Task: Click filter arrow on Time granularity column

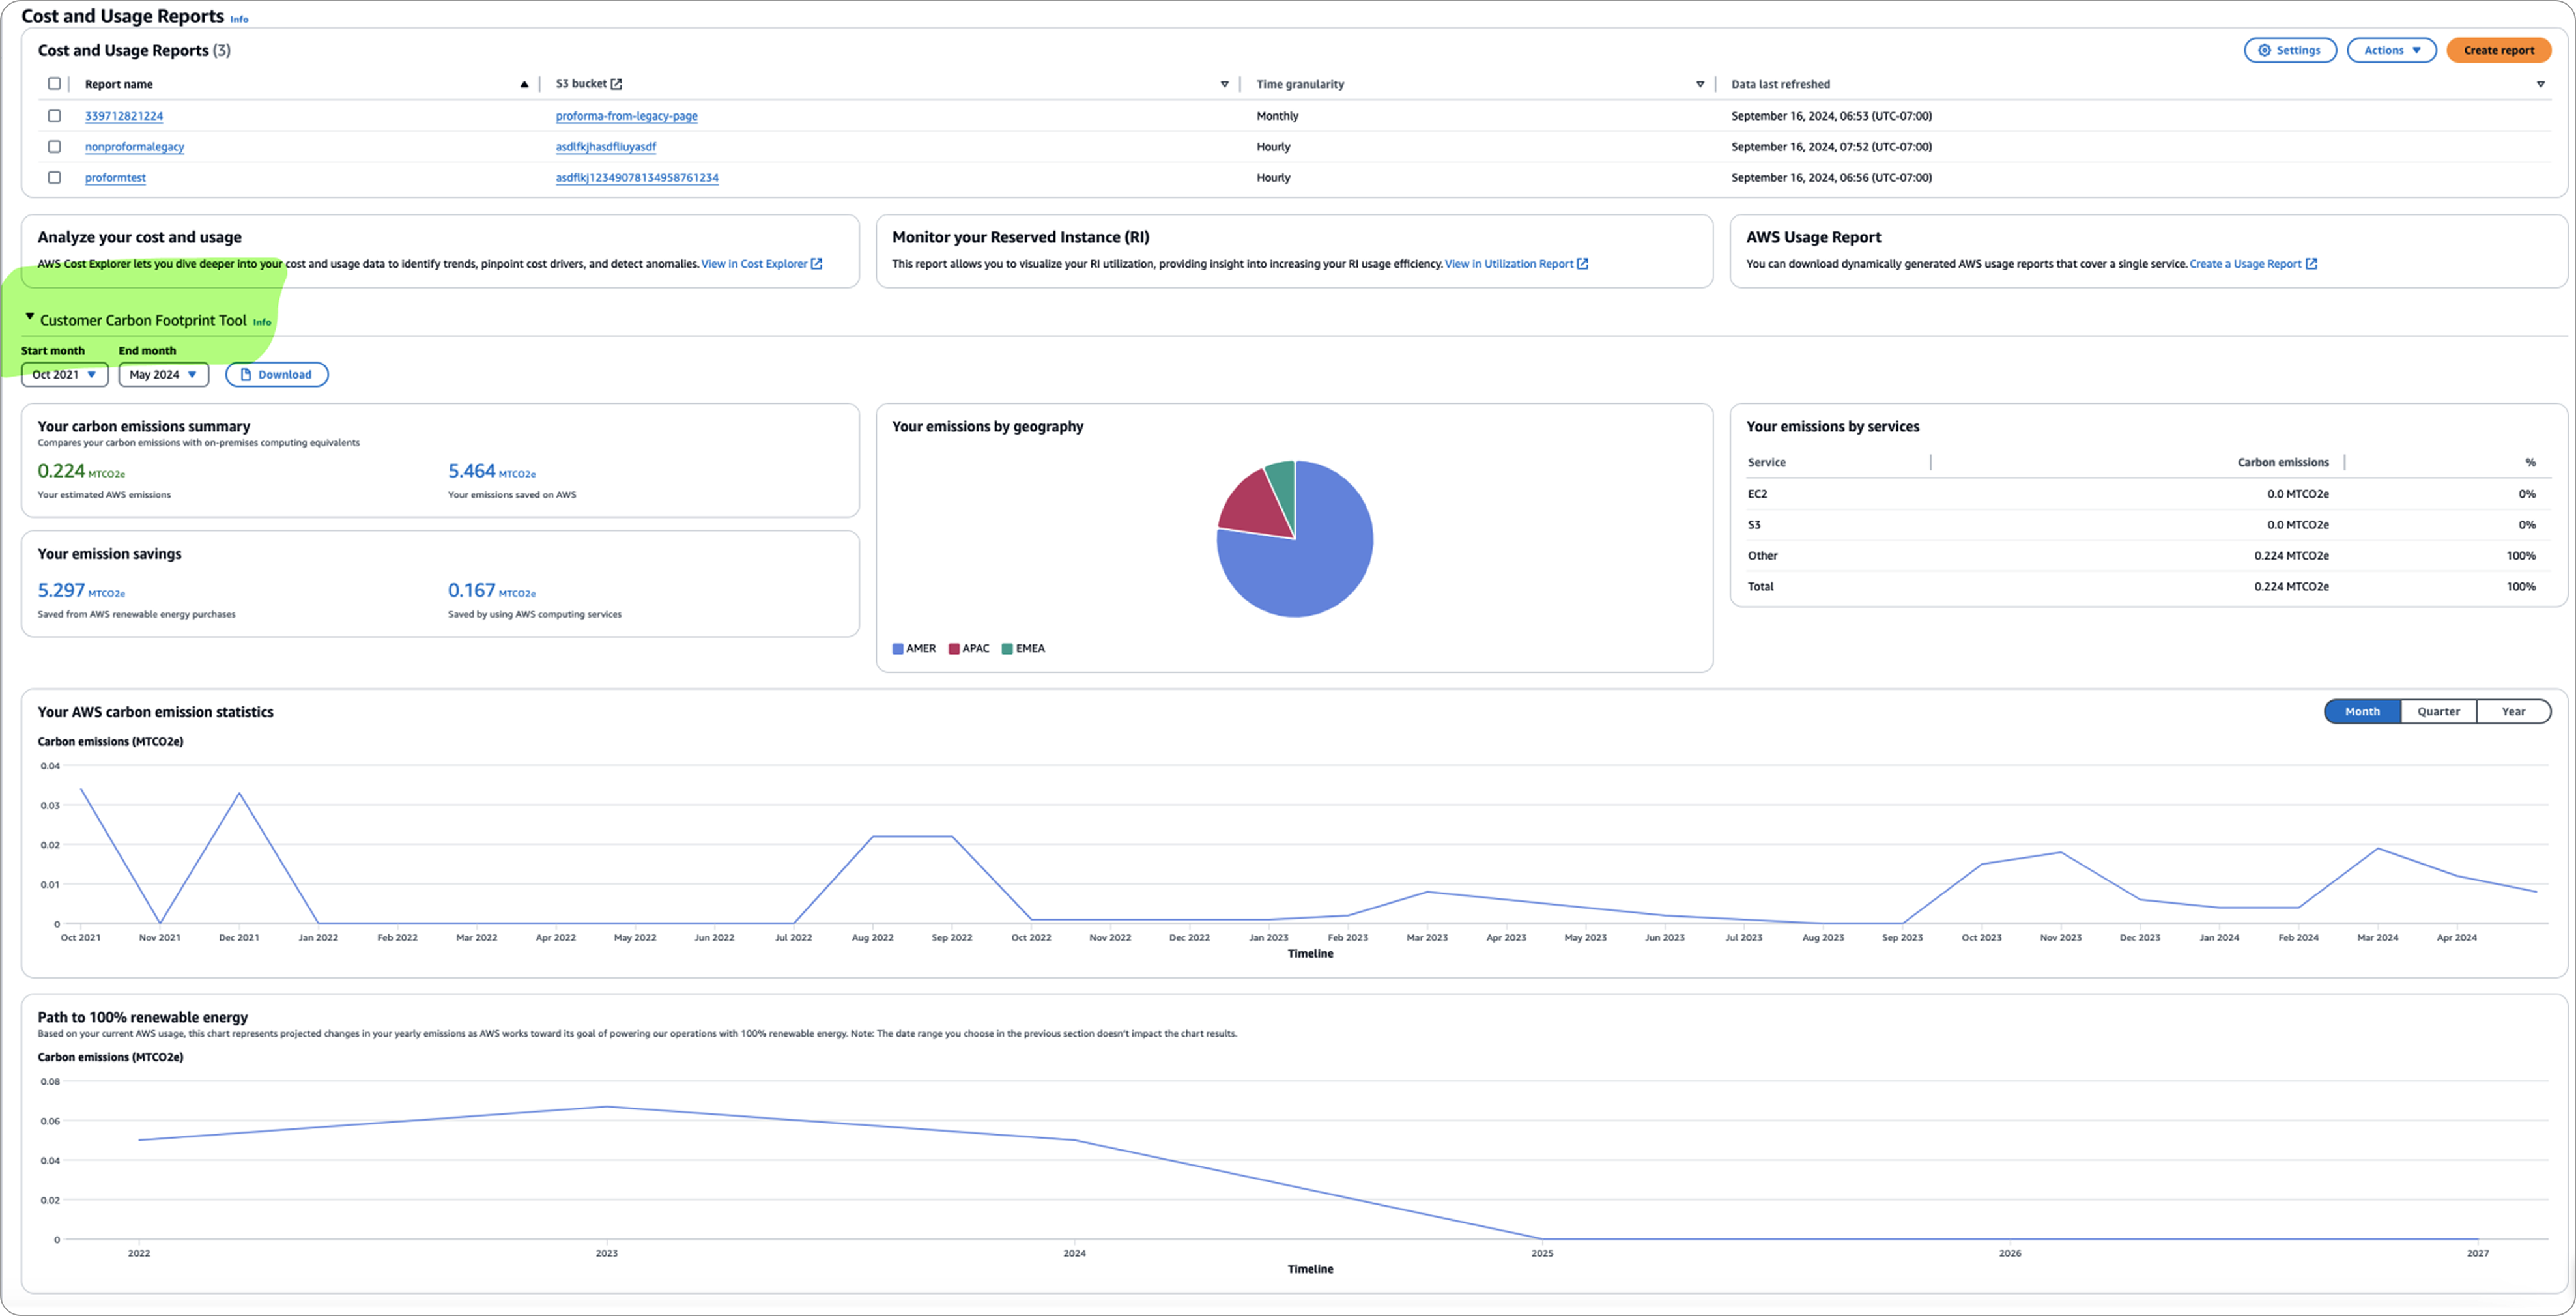Action: point(1699,84)
